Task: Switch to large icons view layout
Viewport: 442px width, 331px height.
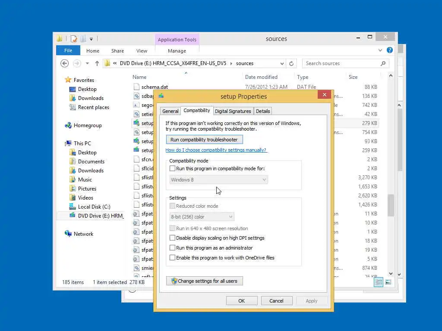Action: coord(388,282)
